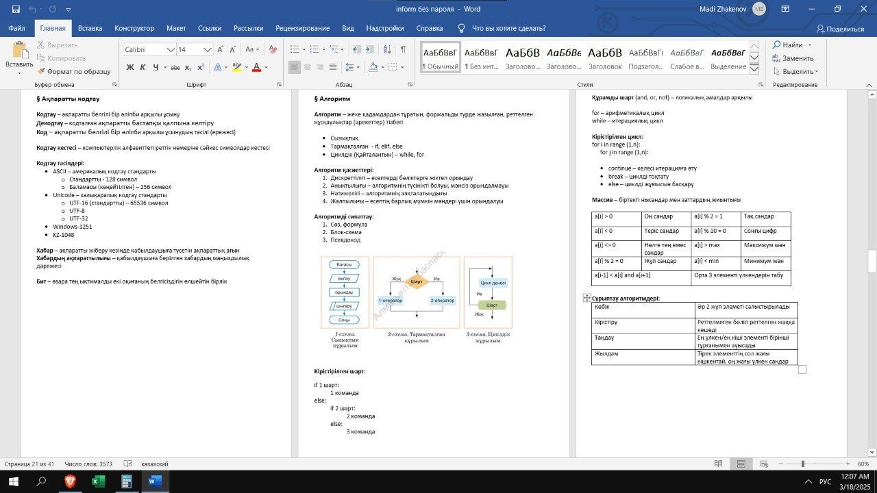Select the Без инт... style
Screen dimensions: 877x493
(x=481, y=58)
